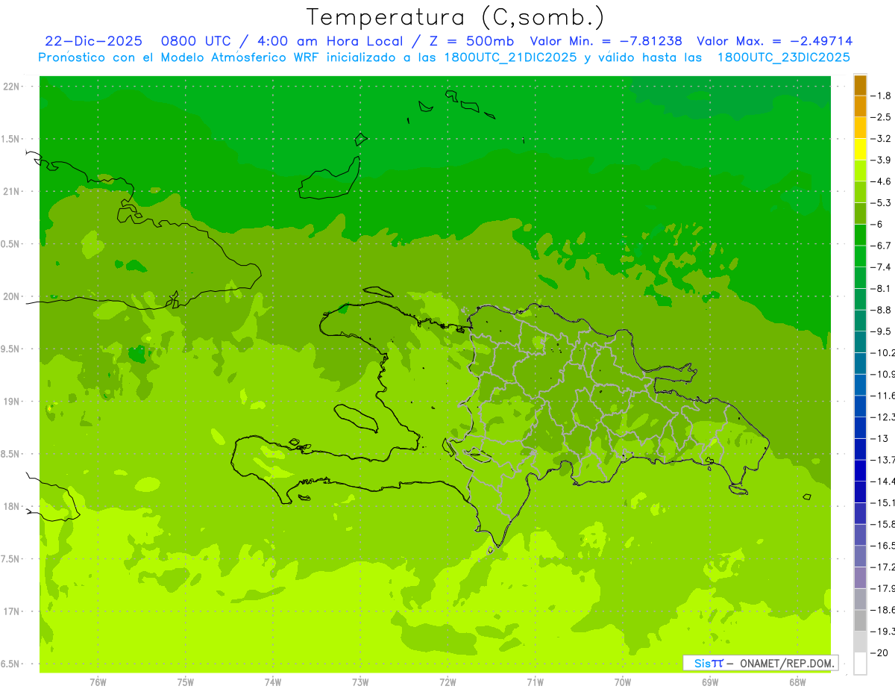This screenshot has width=895, height=692.
Task: Pick orange swatch between -1.8 and -2.5
Action: tap(860, 106)
